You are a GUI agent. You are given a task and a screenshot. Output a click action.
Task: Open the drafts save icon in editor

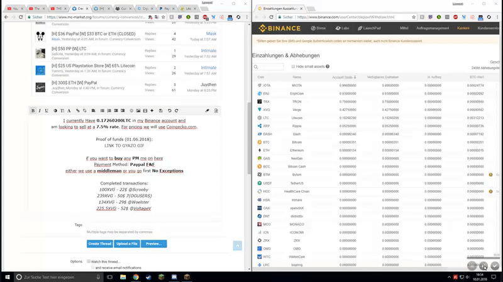tap(161, 111)
